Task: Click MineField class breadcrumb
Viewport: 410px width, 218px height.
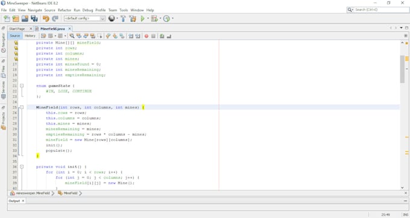Action: click(68, 193)
